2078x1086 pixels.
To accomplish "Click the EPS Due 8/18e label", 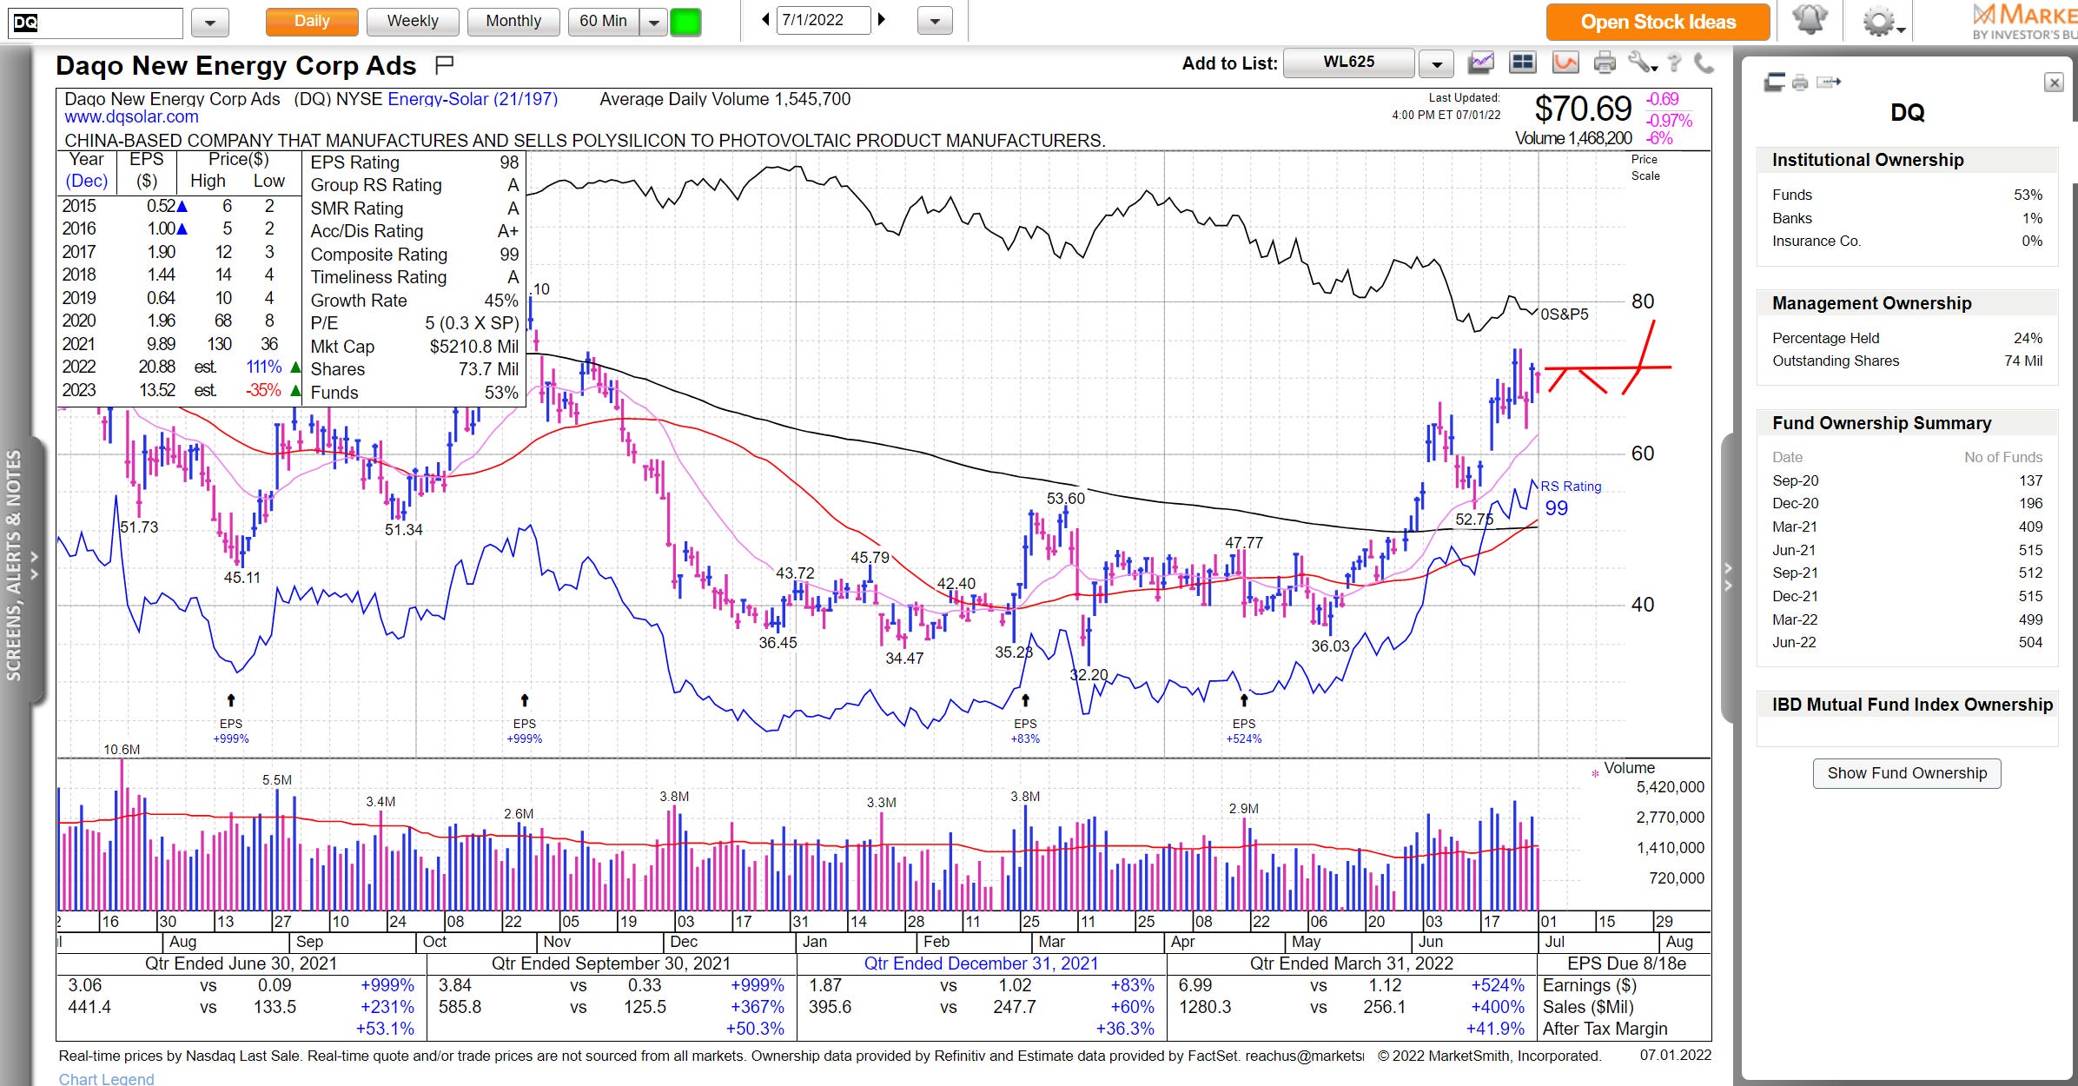I will click(x=1626, y=963).
